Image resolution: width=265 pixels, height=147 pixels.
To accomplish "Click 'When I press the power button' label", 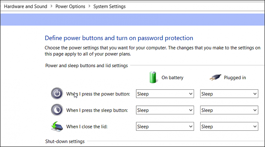I will [98, 94].
